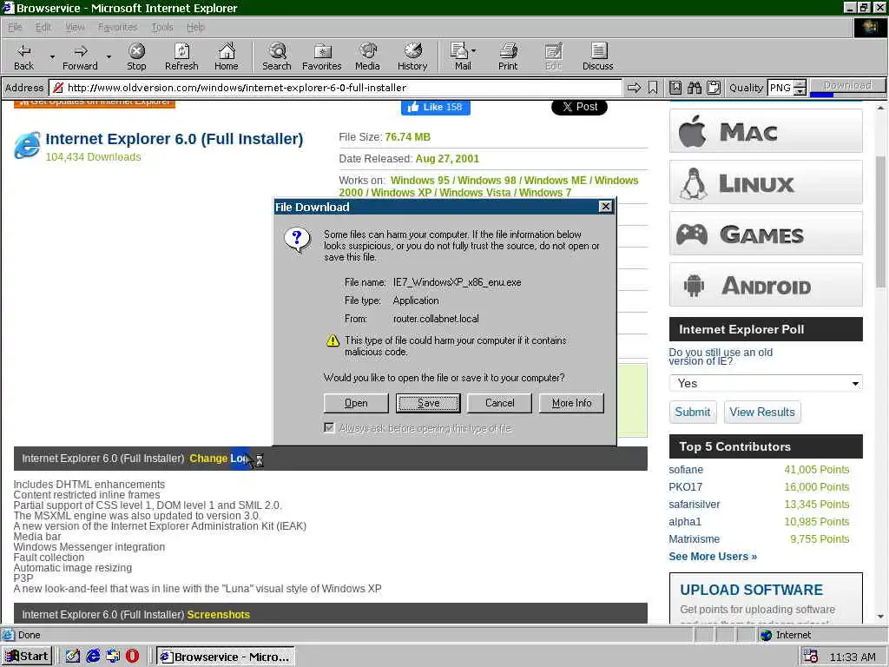Open the Linux category banner

click(766, 182)
